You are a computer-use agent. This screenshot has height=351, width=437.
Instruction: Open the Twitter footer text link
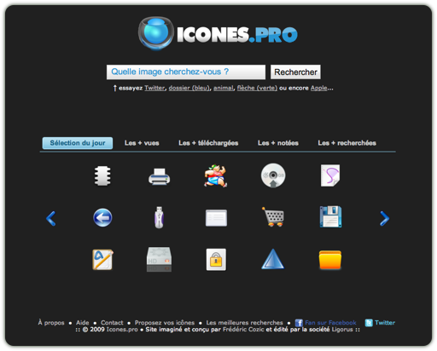click(385, 323)
